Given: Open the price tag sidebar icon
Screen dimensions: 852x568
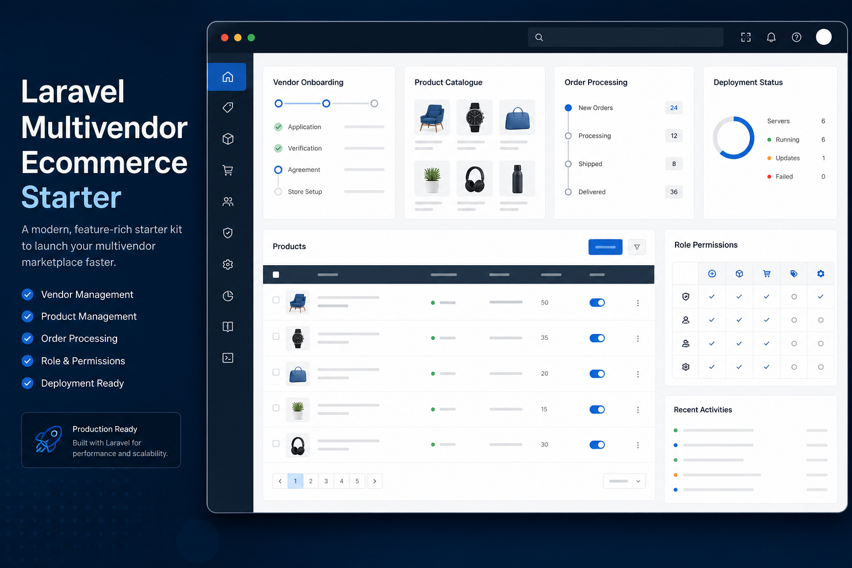Looking at the screenshot, I should [x=227, y=107].
